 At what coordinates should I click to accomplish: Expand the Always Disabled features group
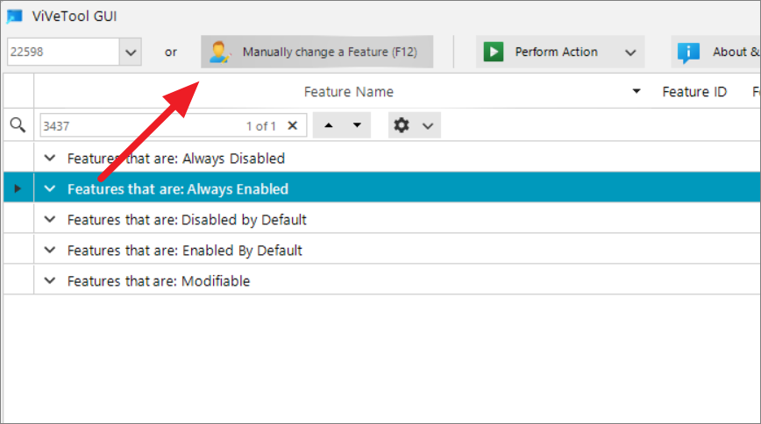(x=49, y=159)
